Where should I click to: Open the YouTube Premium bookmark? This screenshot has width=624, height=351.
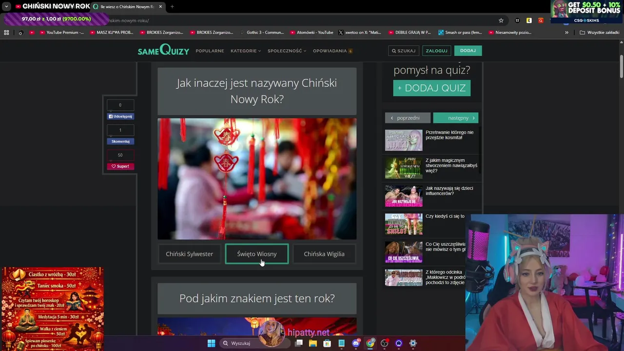pos(61,33)
